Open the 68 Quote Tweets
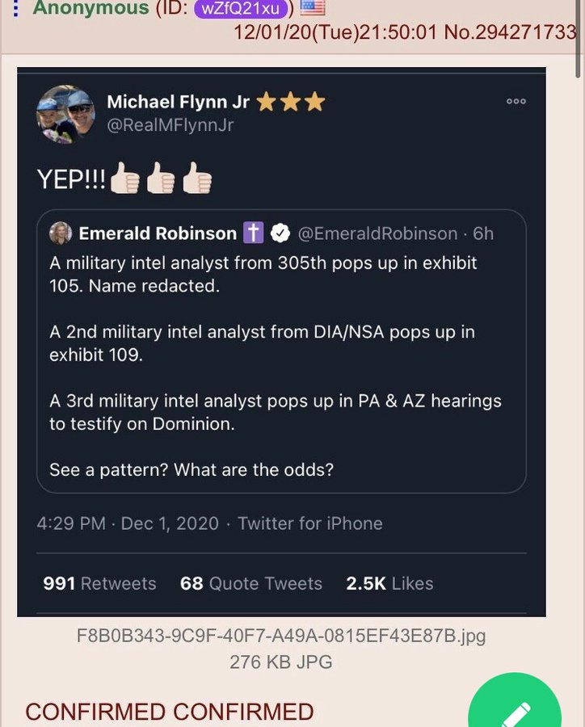This screenshot has height=727, width=585. tap(250, 583)
